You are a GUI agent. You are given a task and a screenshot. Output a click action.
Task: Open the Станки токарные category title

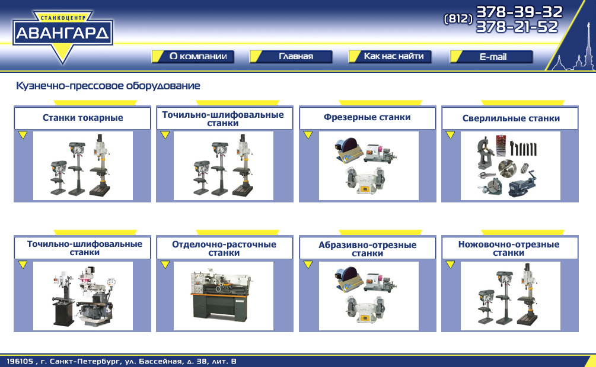tap(82, 118)
